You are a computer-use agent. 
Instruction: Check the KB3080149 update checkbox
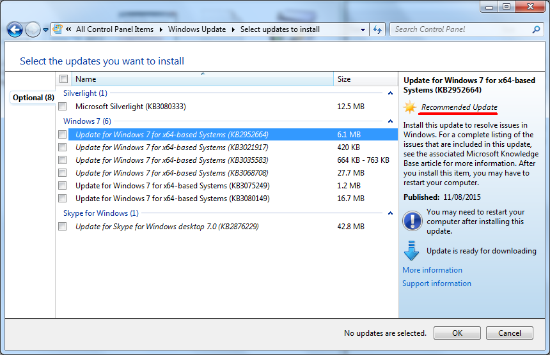tap(63, 198)
